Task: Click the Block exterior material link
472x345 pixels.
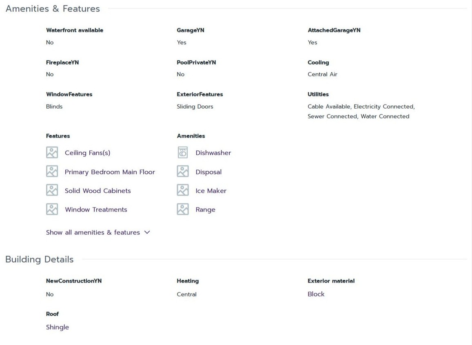Action: pyautogui.click(x=316, y=294)
